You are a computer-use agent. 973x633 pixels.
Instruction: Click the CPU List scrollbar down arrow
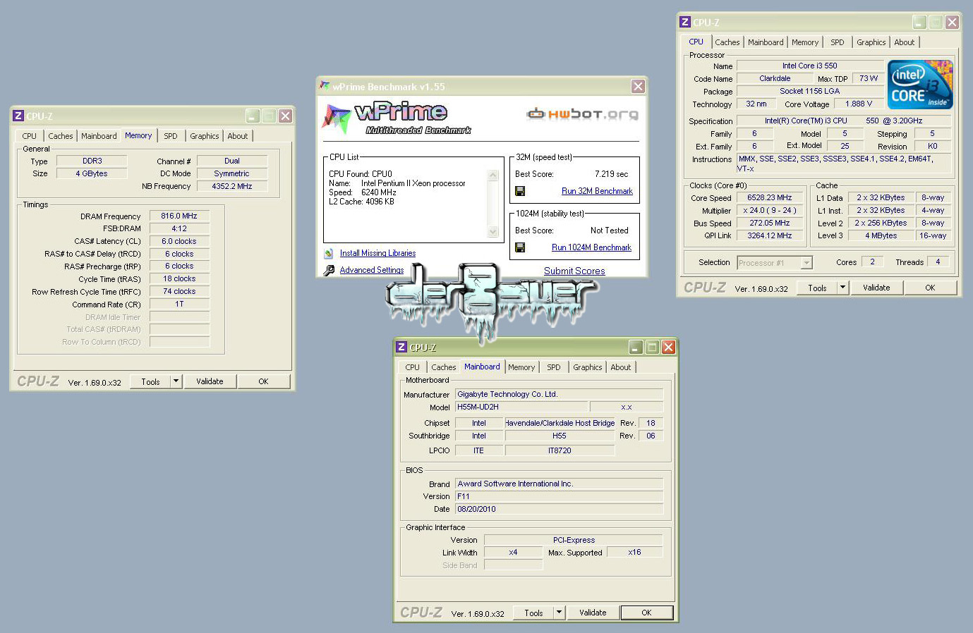coord(492,231)
